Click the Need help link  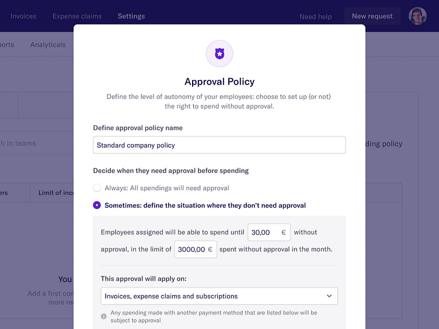pyautogui.click(x=316, y=17)
